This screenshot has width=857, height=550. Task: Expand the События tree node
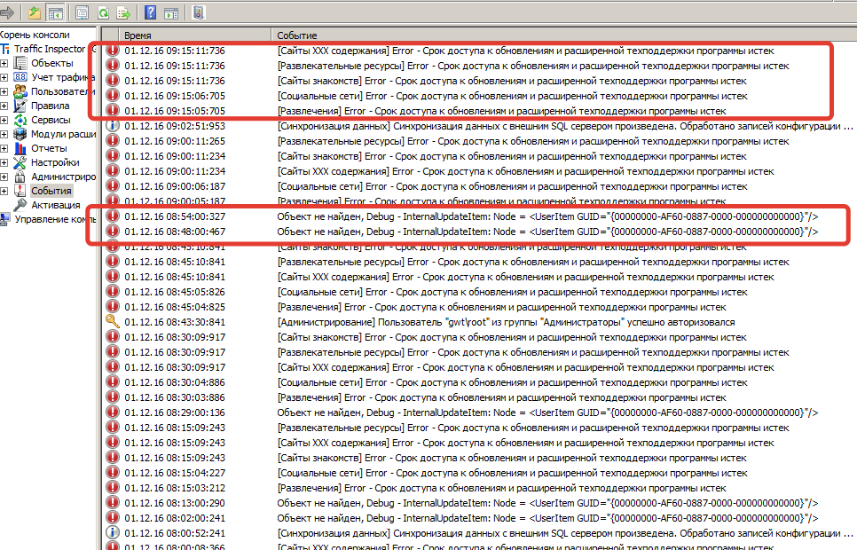click(x=4, y=192)
